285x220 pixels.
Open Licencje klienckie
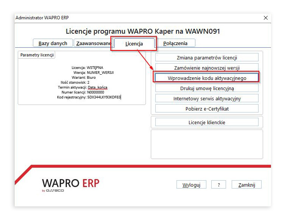207,122
